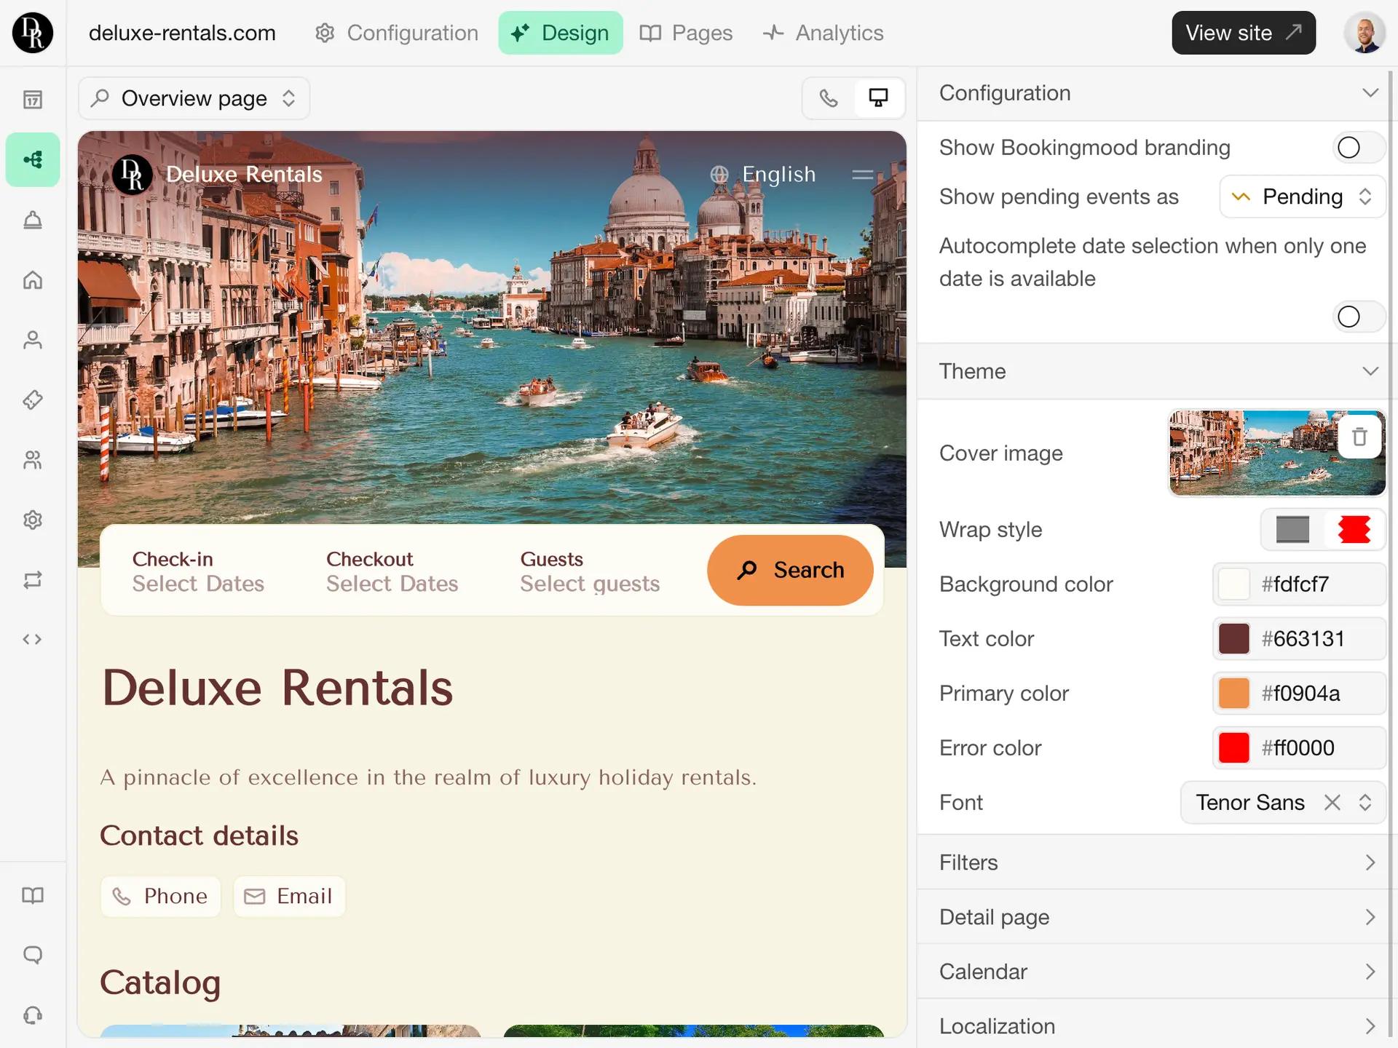Expand the Localization section
1398x1048 pixels.
[1158, 1026]
